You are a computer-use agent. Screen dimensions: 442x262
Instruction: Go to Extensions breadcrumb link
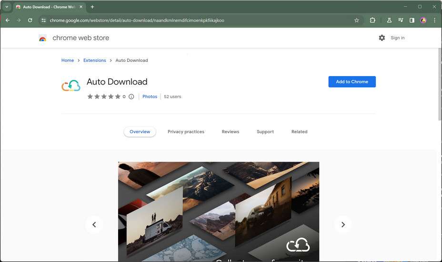click(94, 60)
